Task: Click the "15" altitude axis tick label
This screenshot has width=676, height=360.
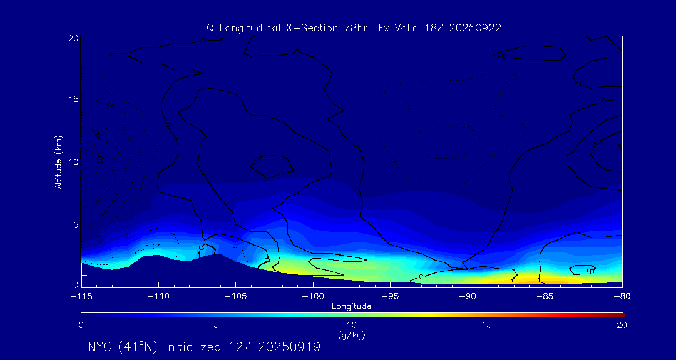Action: point(73,99)
